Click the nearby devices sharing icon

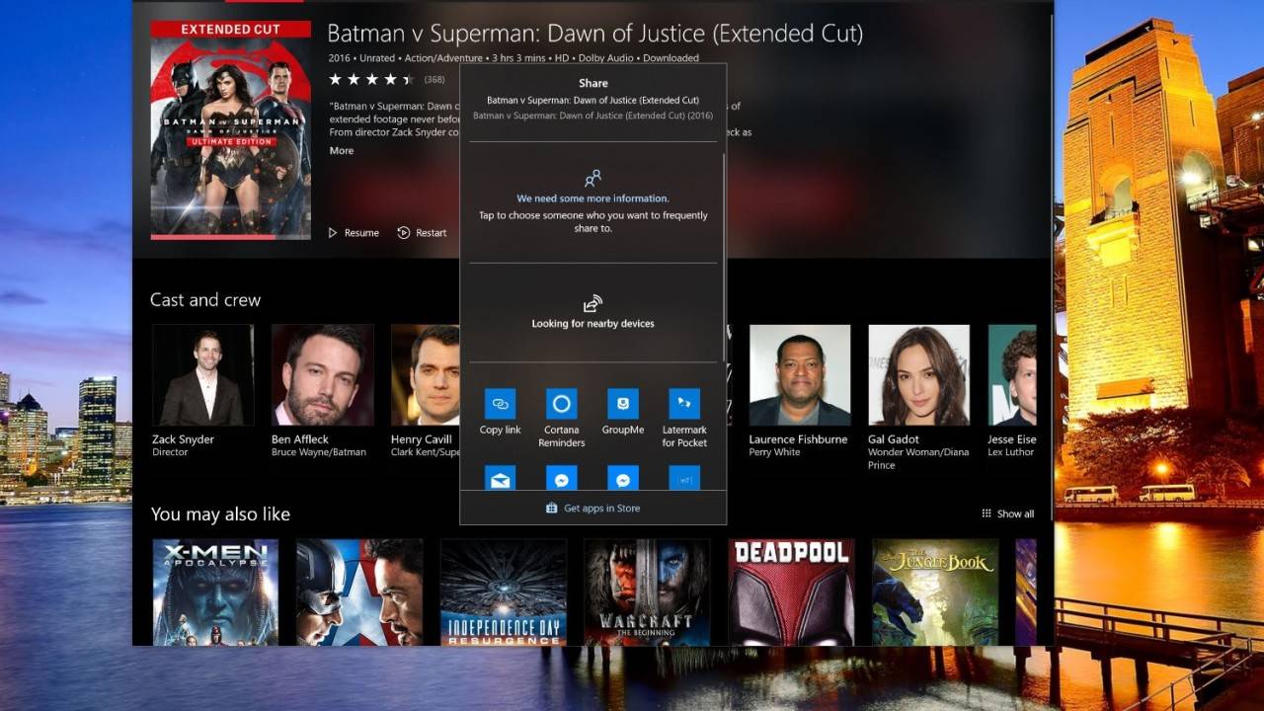[592, 303]
